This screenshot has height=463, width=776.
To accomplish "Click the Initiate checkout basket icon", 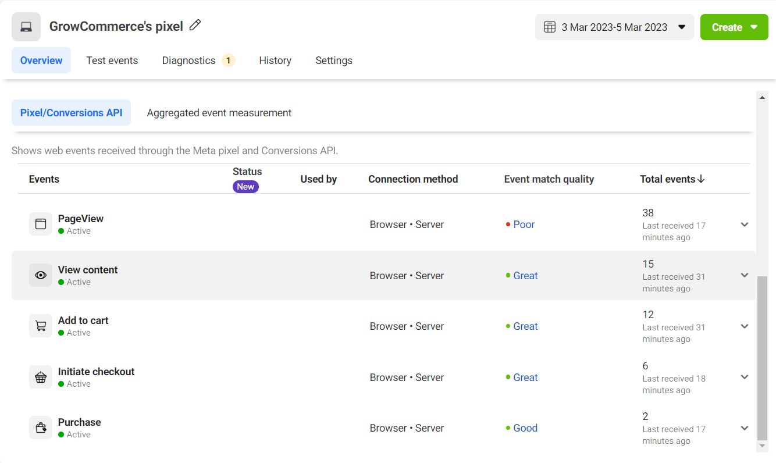I will coord(41,377).
